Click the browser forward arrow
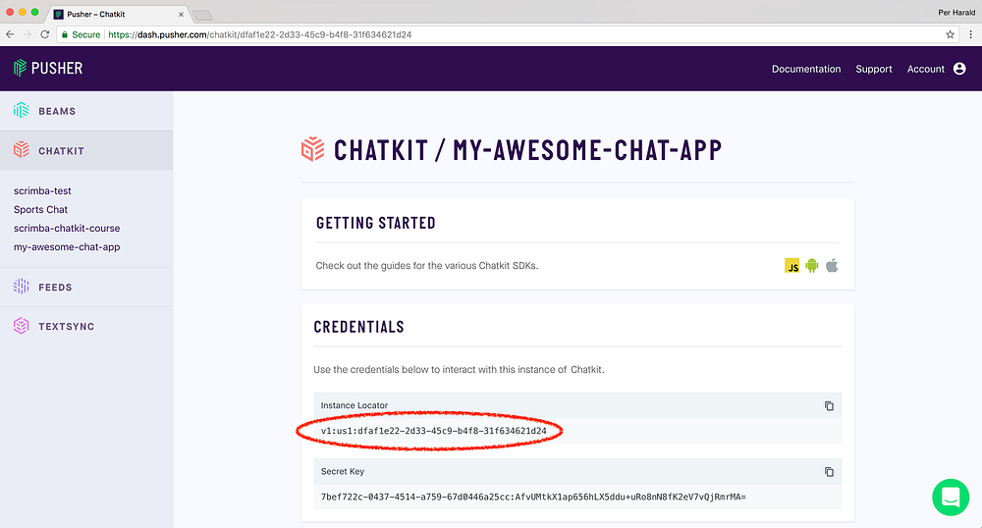 tap(27, 34)
